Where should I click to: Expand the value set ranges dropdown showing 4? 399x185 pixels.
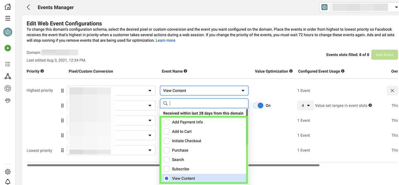click(x=305, y=105)
